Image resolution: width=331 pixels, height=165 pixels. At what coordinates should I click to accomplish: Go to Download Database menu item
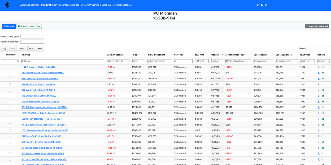[x=122, y=5]
